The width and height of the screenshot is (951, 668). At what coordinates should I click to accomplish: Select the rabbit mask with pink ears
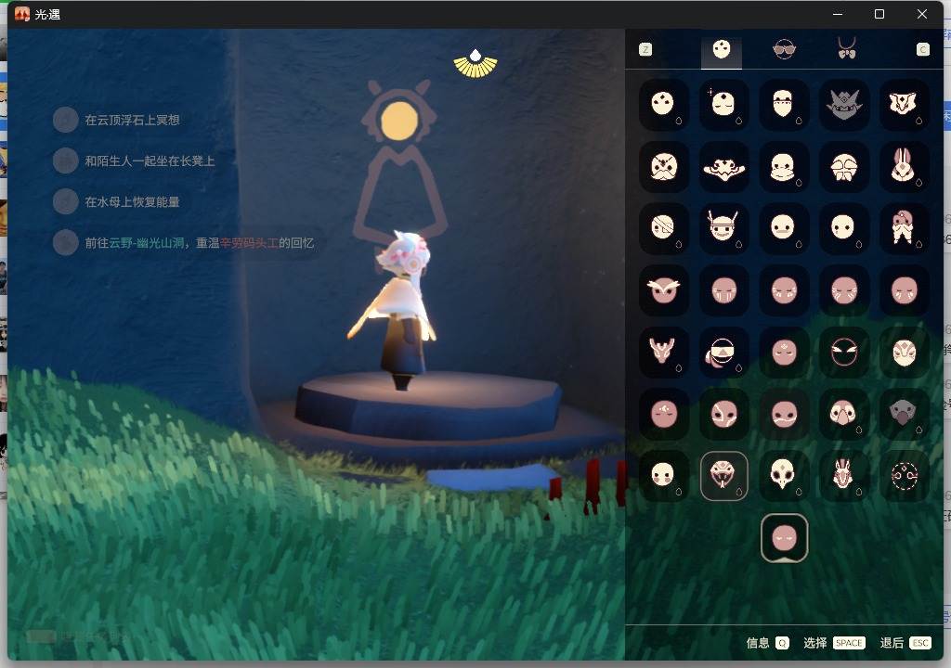coord(904,167)
